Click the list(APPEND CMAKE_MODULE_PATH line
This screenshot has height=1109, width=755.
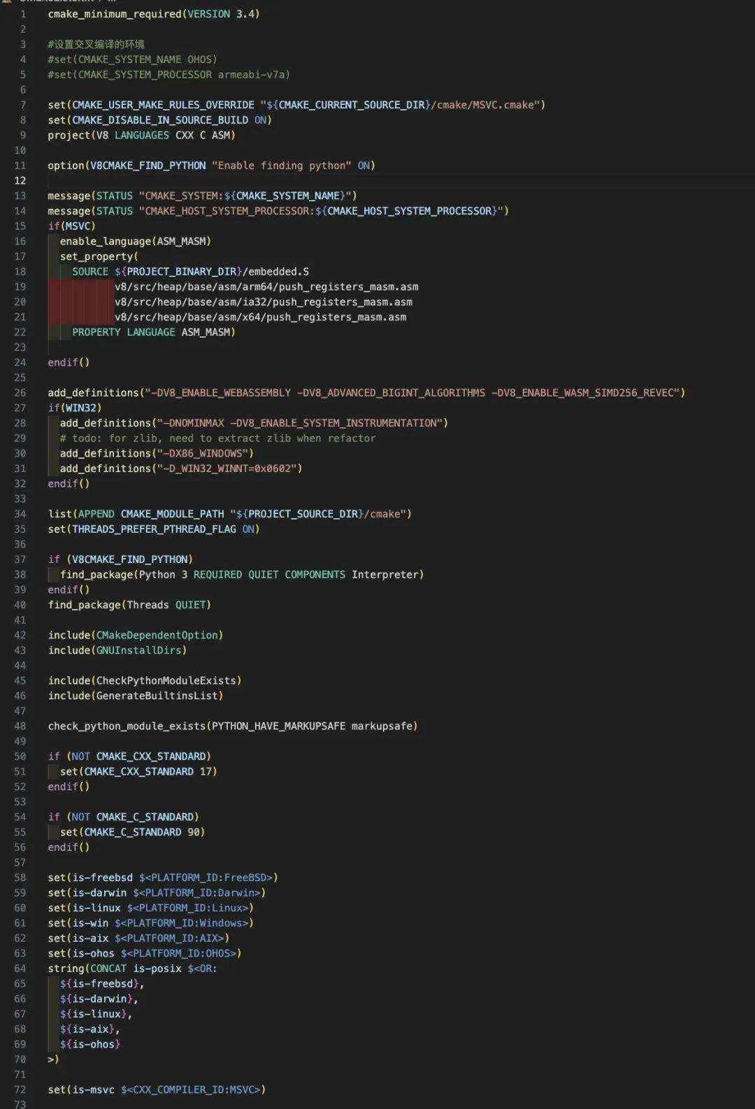[x=229, y=514]
